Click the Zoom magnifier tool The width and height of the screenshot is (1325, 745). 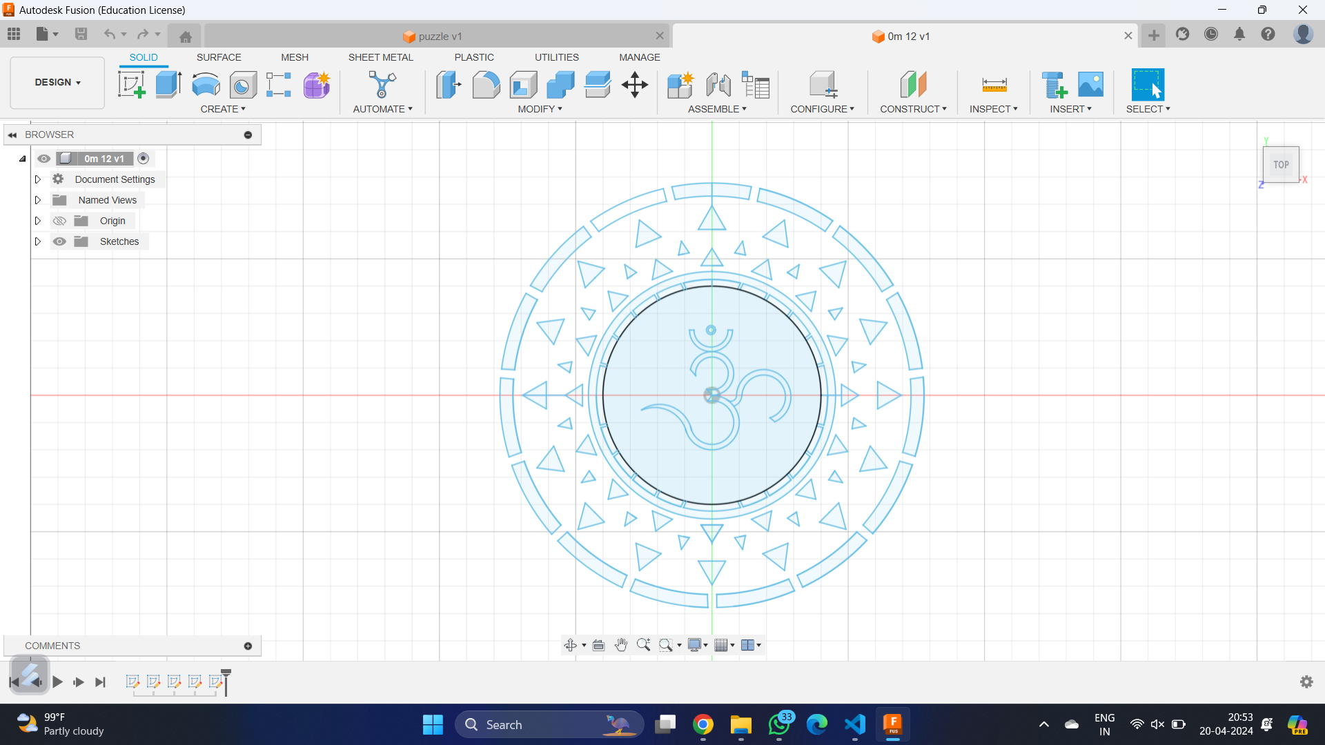pos(643,645)
